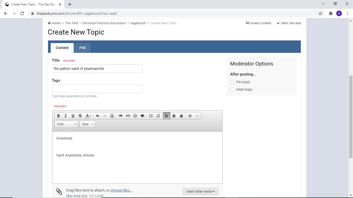Open the text color picker
Viewport: 353px width, 198px height.
(88, 116)
